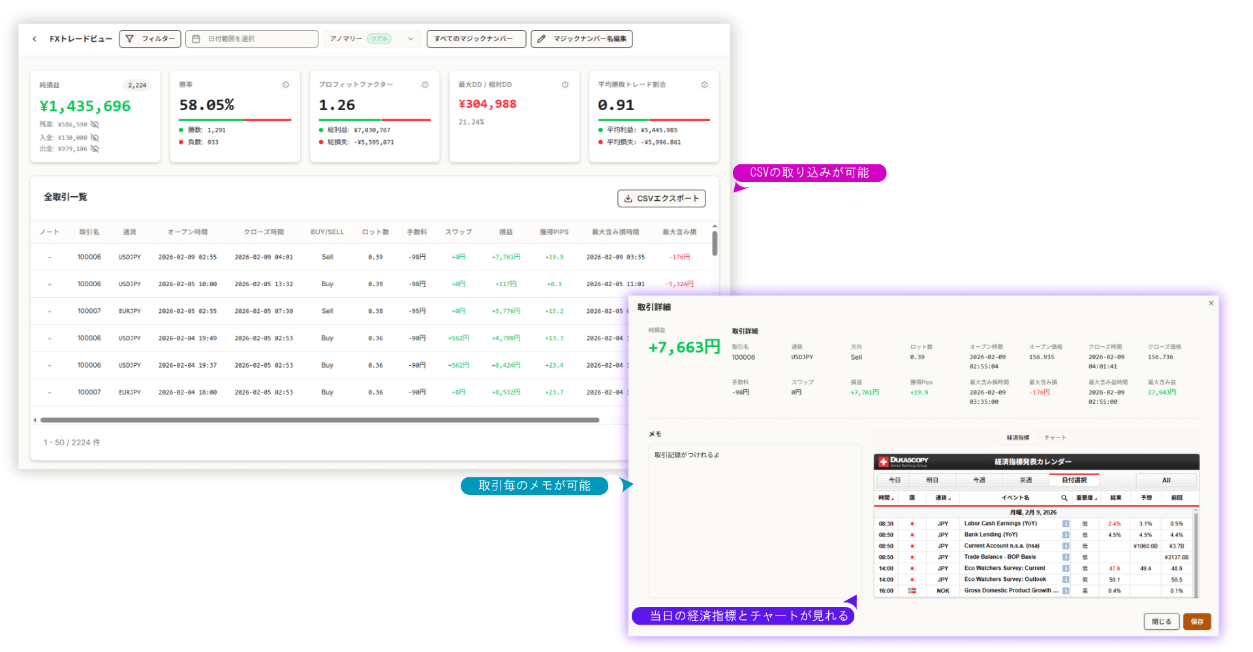Toggle visibility of 残高 balance value

tap(95, 125)
